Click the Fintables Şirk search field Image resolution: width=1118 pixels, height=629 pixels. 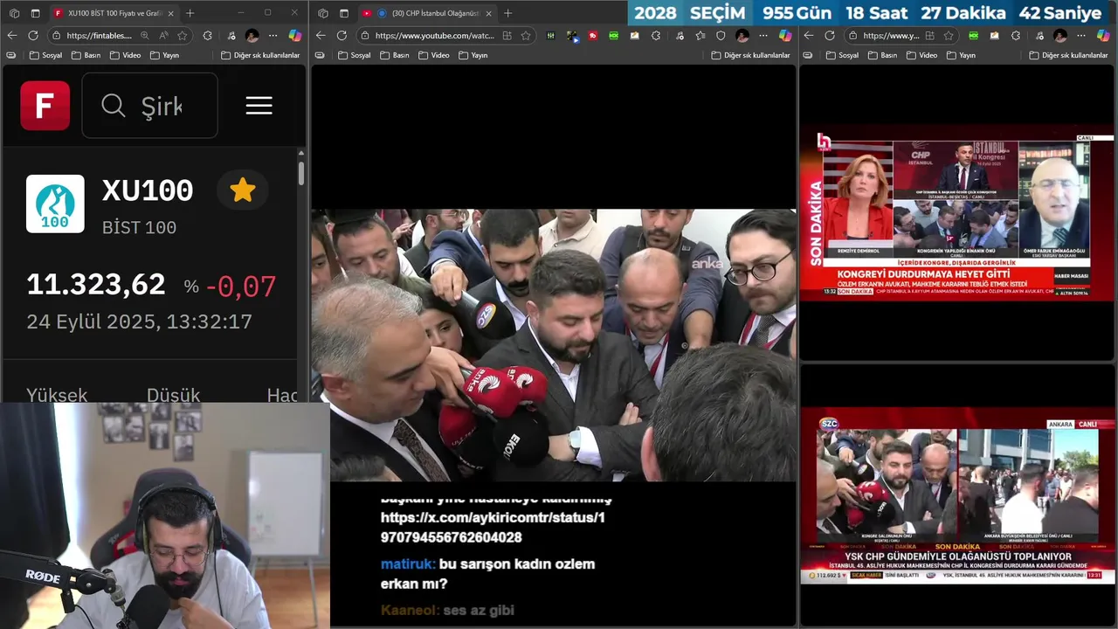coord(149,106)
